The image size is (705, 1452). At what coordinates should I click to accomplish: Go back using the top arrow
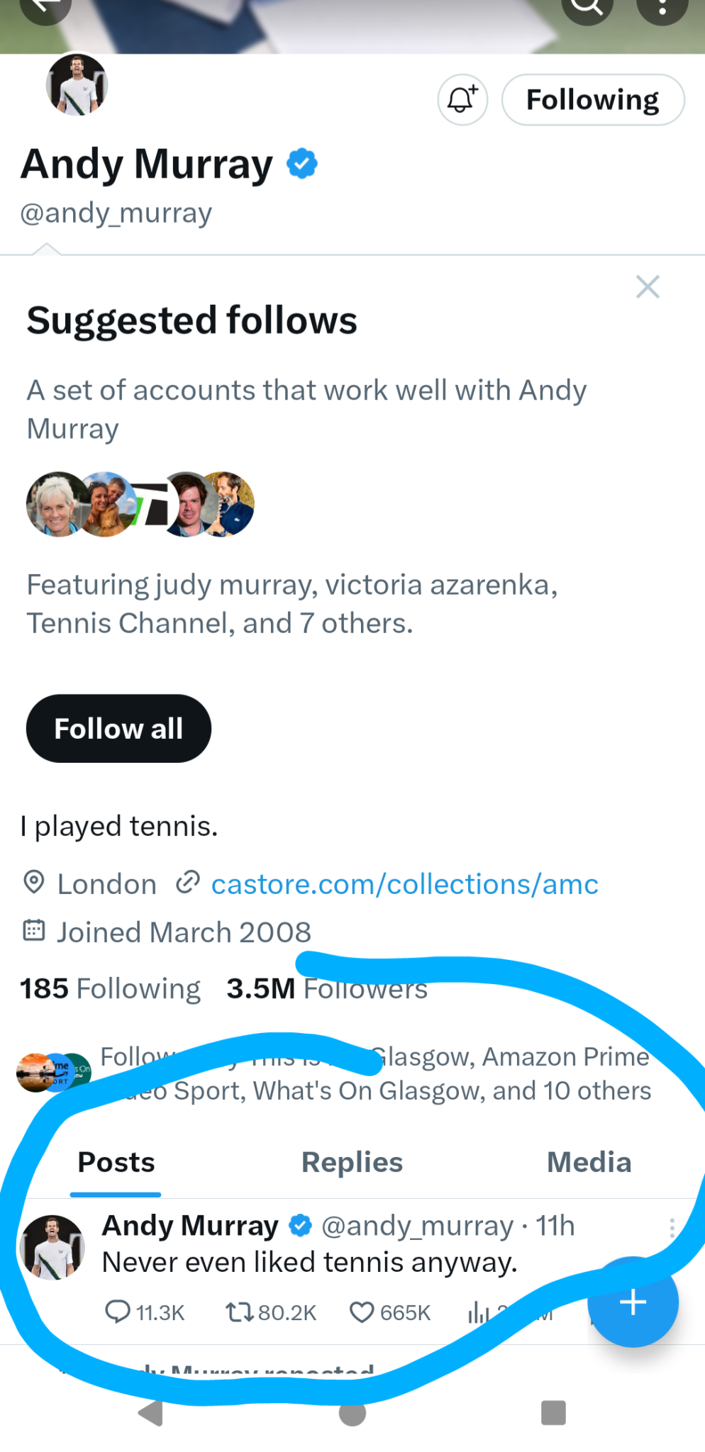[x=47, y=7]
